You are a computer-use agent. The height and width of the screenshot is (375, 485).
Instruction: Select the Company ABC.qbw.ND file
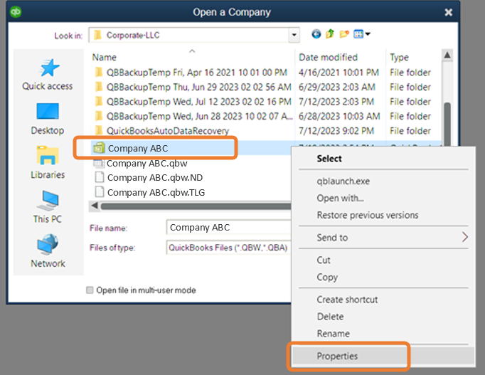coord(149,178)
